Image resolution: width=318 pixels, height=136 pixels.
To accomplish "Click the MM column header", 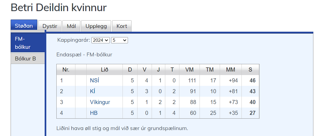I will point(230,70).
